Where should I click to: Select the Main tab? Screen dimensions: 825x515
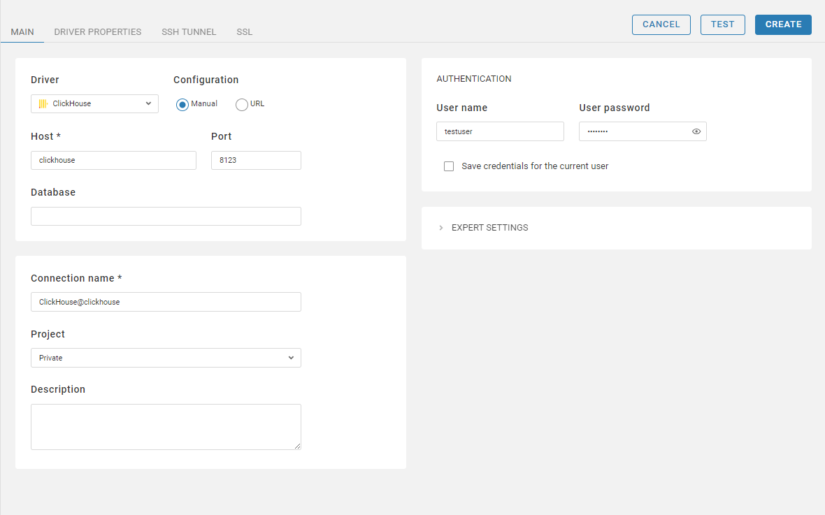[x=22, y=32]
